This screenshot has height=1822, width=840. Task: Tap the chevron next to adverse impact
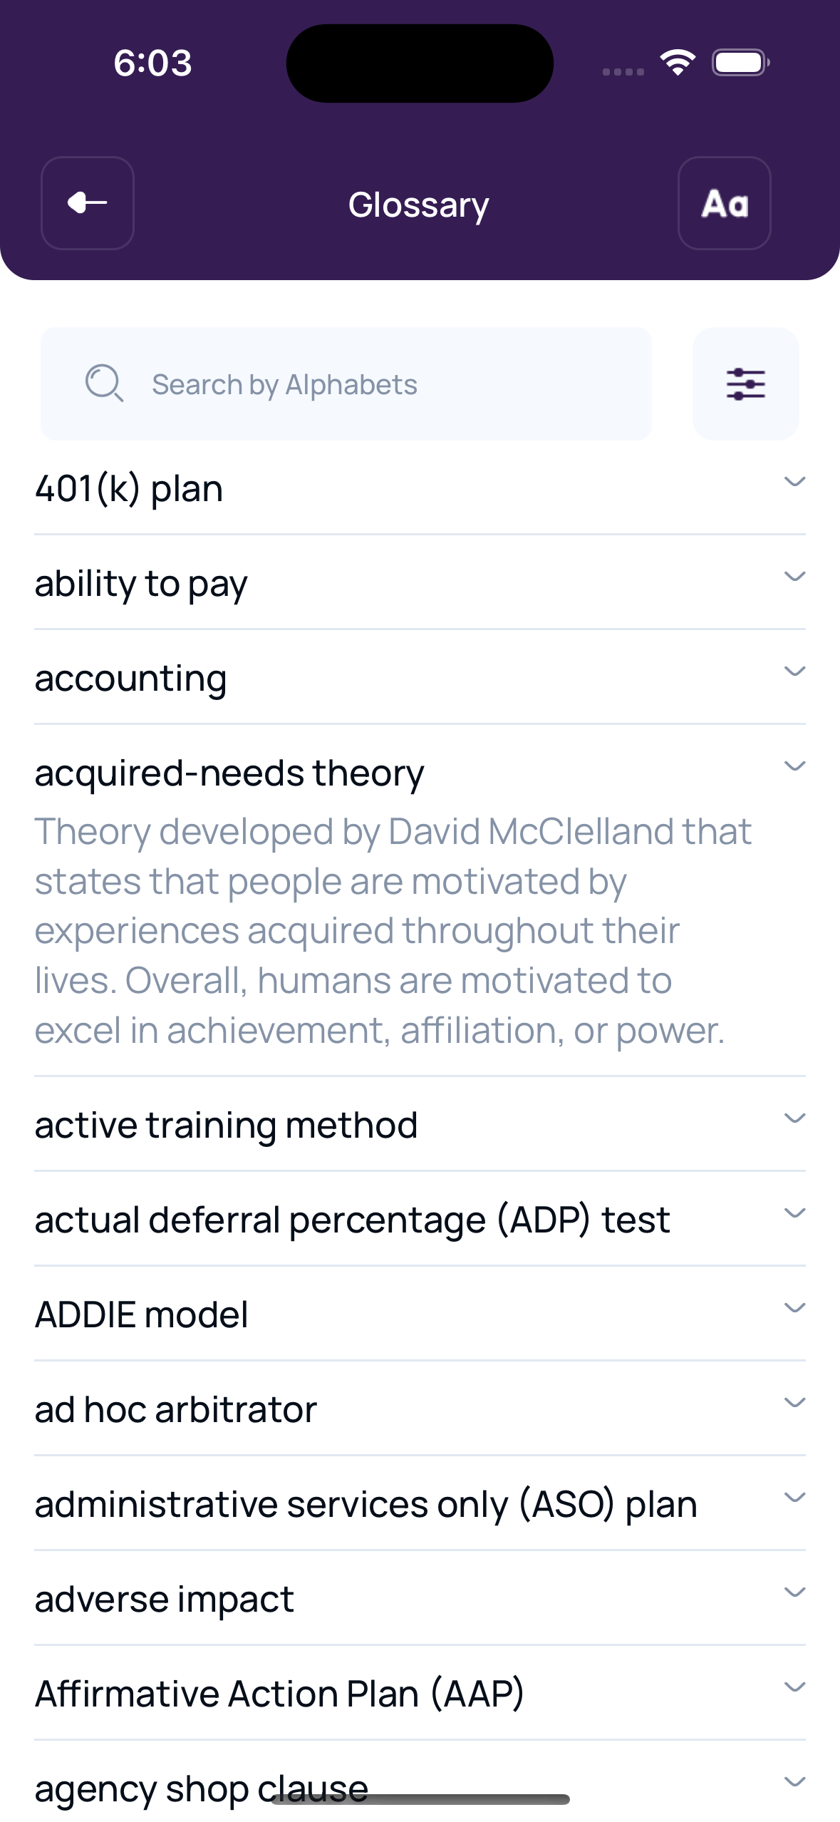(x=796, y=1592)
